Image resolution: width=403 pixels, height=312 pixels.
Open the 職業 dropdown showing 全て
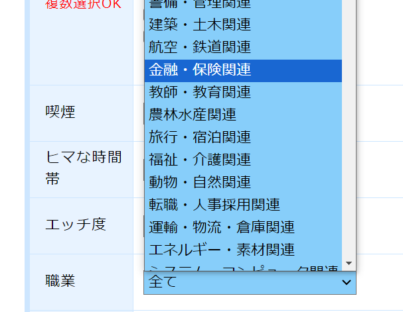tap(242, 282)
